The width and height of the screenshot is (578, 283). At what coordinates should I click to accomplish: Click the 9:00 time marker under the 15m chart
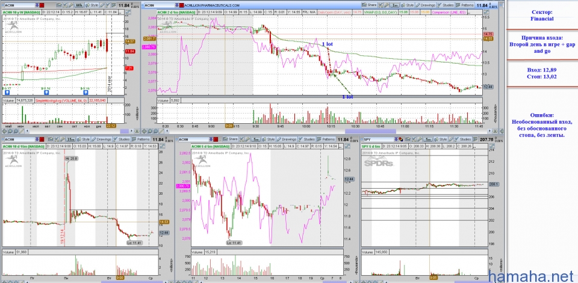point(120,278)
